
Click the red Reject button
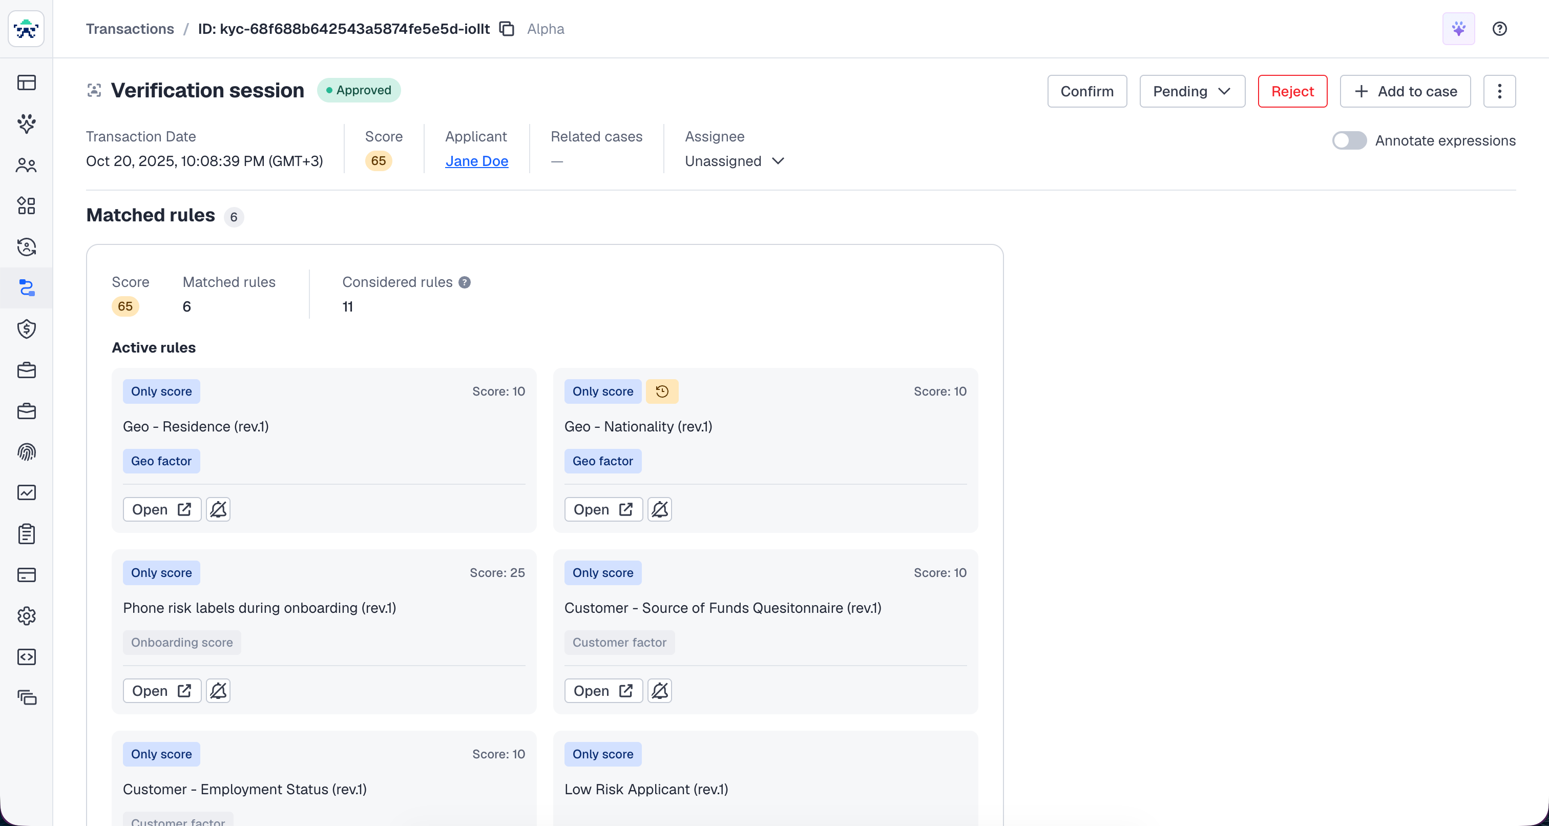coord(1292,91)
